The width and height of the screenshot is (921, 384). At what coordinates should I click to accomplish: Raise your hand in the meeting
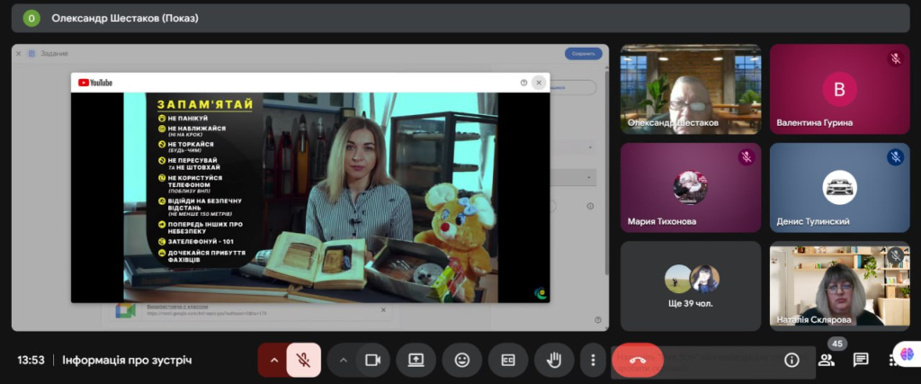554,360
